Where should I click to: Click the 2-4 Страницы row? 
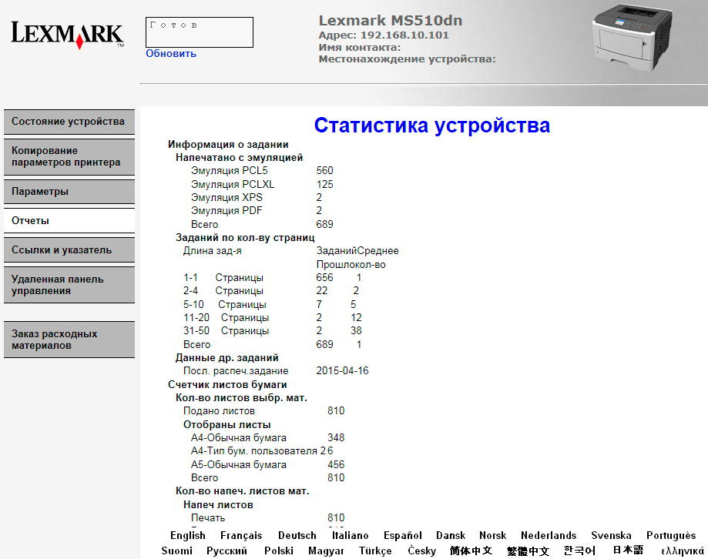(x=271, y=290)
